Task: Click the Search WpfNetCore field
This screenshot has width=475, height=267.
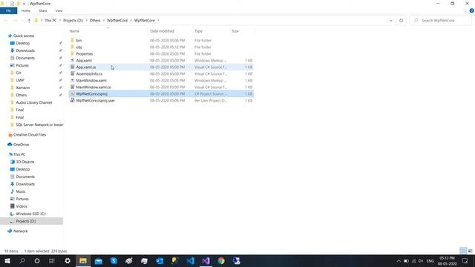Action: point(440,20)
